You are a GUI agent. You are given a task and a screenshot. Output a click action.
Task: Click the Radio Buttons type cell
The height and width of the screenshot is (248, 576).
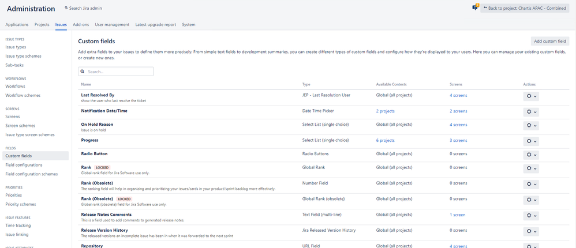[x=315, y=154]
